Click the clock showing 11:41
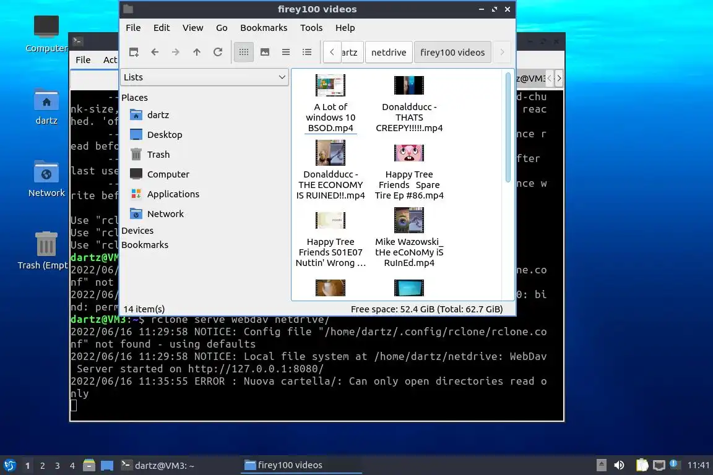The image size is (713, 475). click(x=698, y=465)
